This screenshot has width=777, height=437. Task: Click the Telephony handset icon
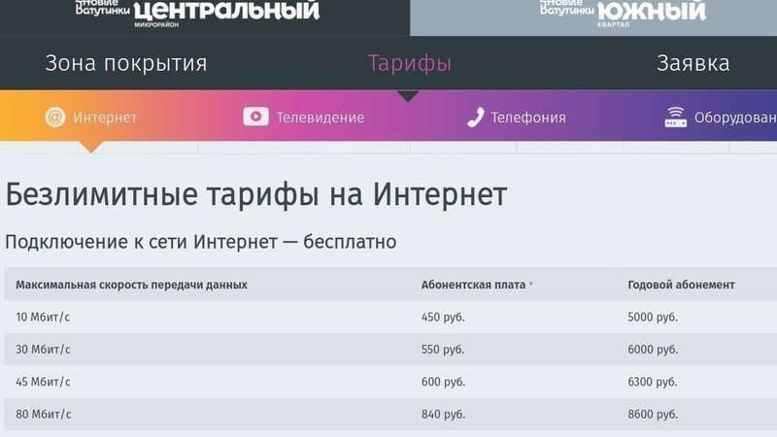click(x=475, y=118)
